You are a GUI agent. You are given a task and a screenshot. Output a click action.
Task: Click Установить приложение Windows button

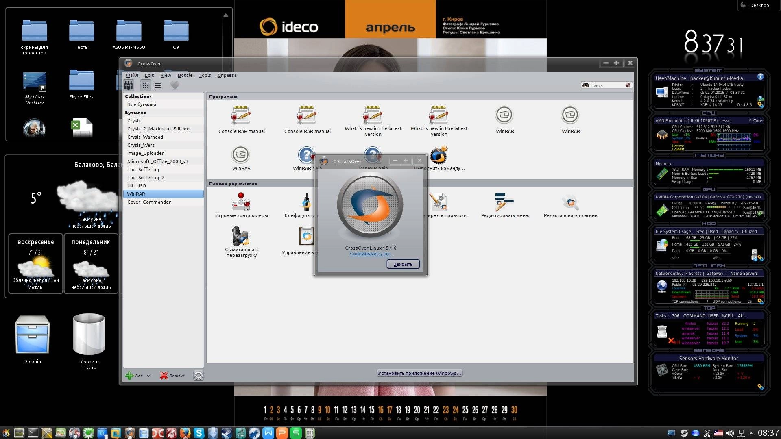[x=419, y=373]
